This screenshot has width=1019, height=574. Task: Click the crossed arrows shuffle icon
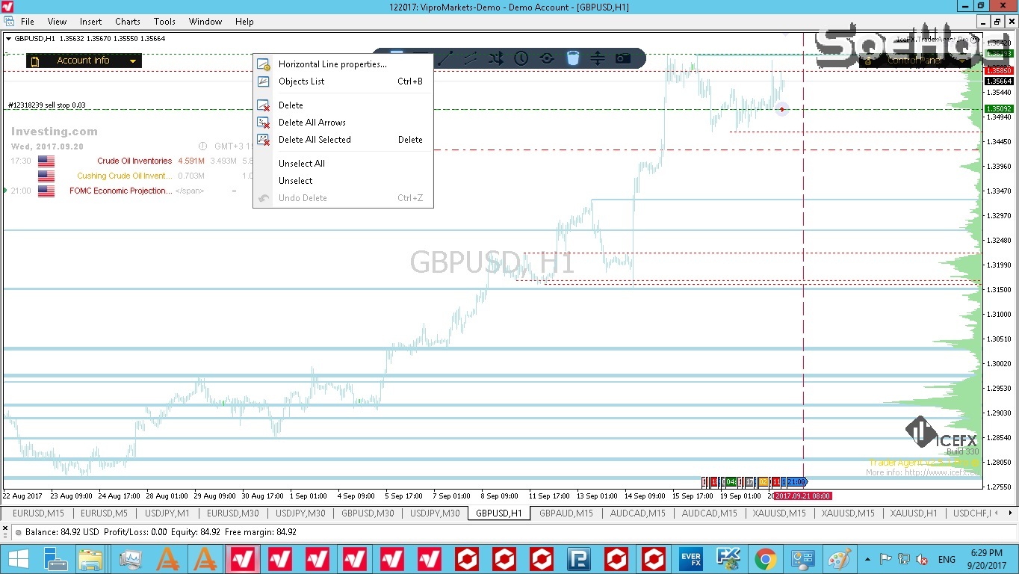[x=496, y=58]
